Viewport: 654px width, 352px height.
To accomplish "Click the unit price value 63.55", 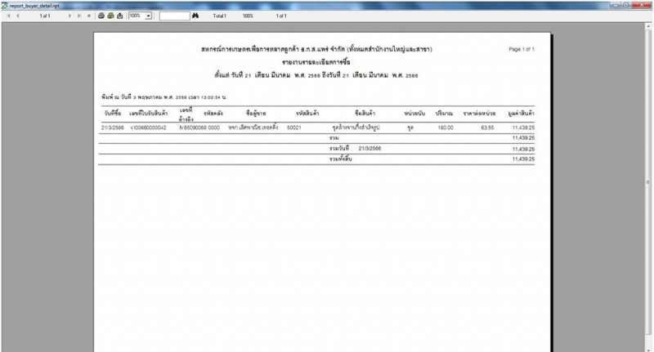I will point(487,128).
